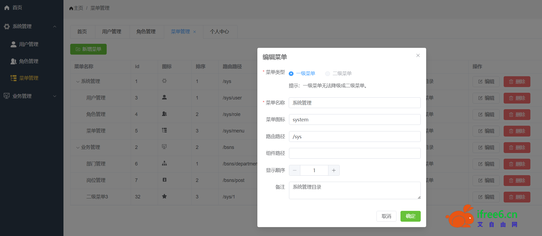
Task: Click the breadcrumb home icon before 主页
Action: pos(71,8)
